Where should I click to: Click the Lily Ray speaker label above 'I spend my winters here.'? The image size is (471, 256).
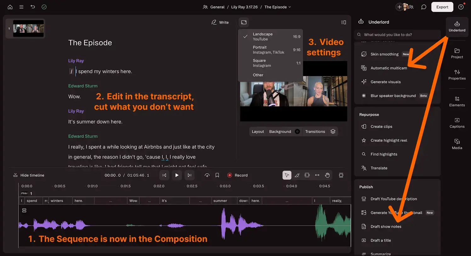(76, 61)
